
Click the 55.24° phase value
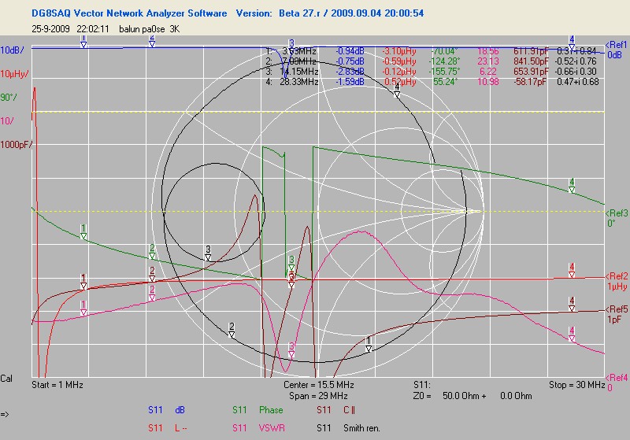point(445,82)
